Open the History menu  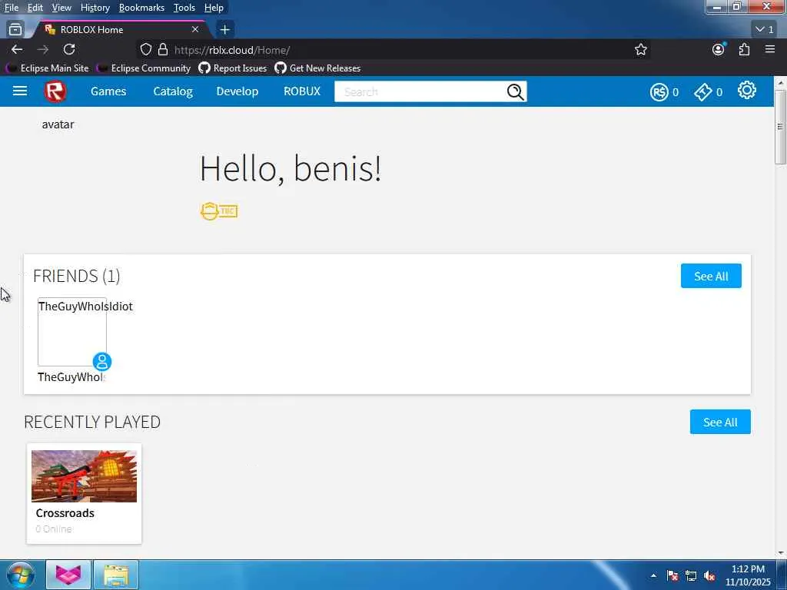click(x=95, y=8)
